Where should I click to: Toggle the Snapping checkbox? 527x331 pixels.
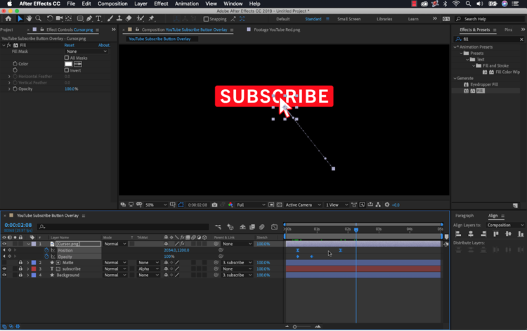click(x=206, y=19)
